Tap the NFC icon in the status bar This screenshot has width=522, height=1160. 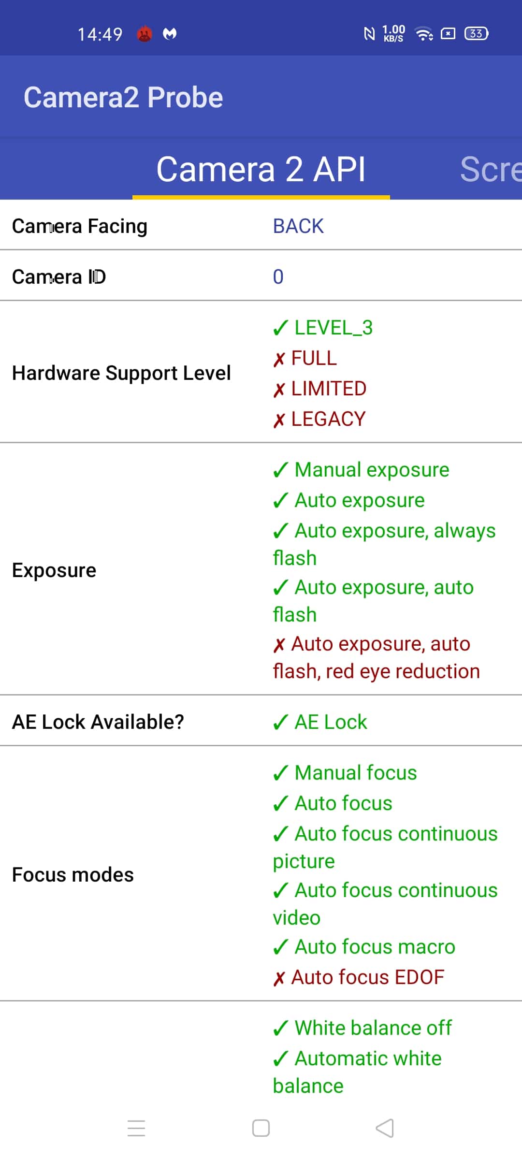coord(369,33)
